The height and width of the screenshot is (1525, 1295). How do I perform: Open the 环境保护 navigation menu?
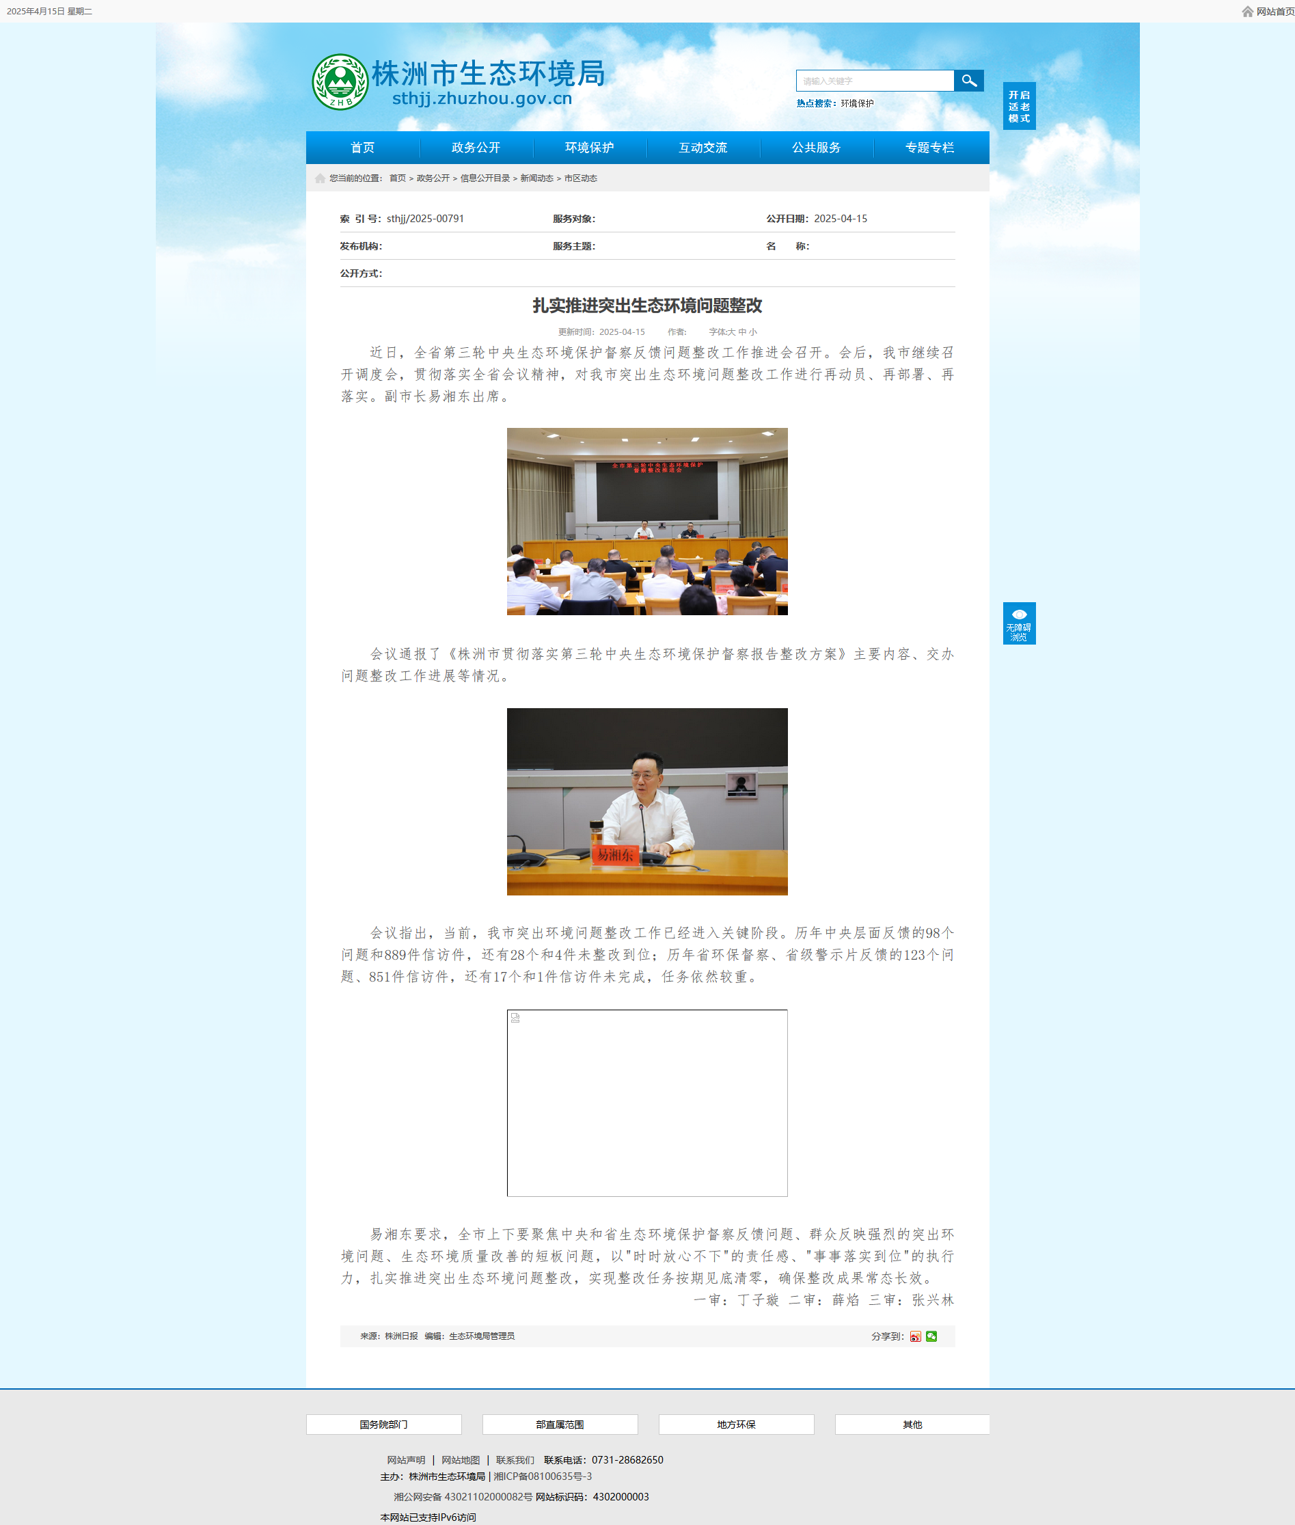click(590, 148)
